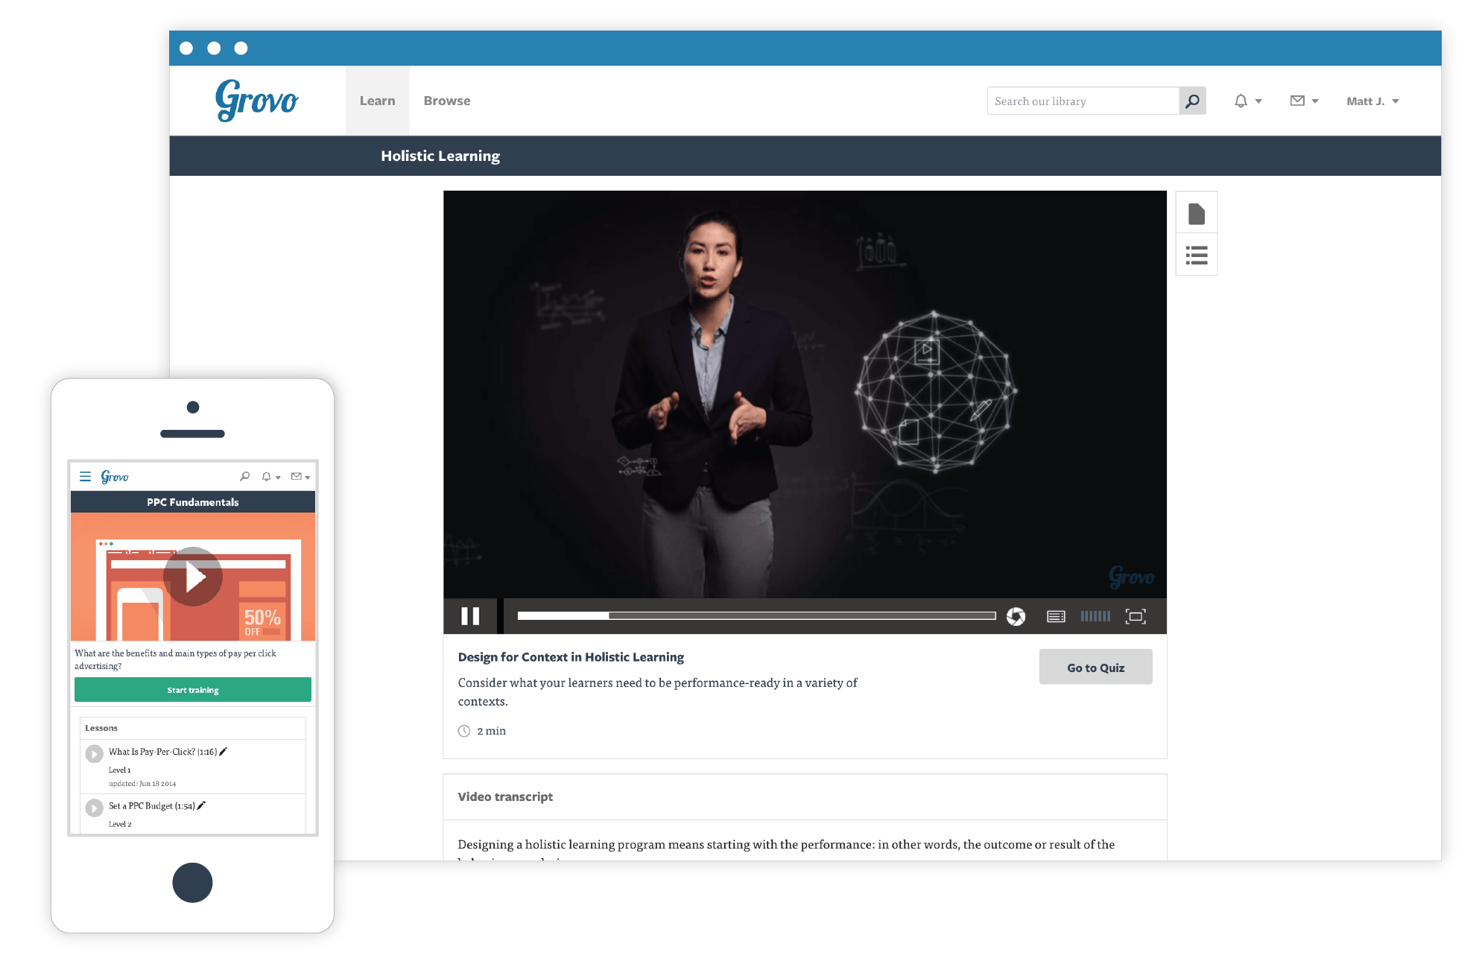Screen dimensions: 1479x970
Task: Click the search magnifier button
Action: coord(1192,101)
